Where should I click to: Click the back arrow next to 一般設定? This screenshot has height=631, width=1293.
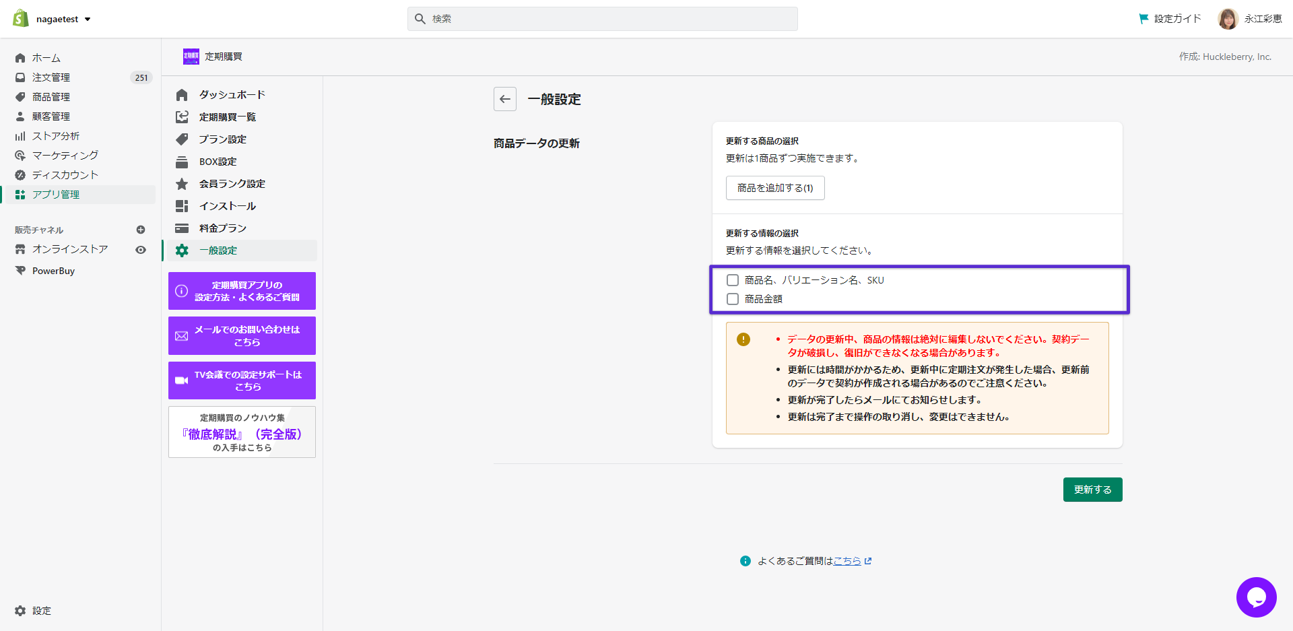pos(505,99)
